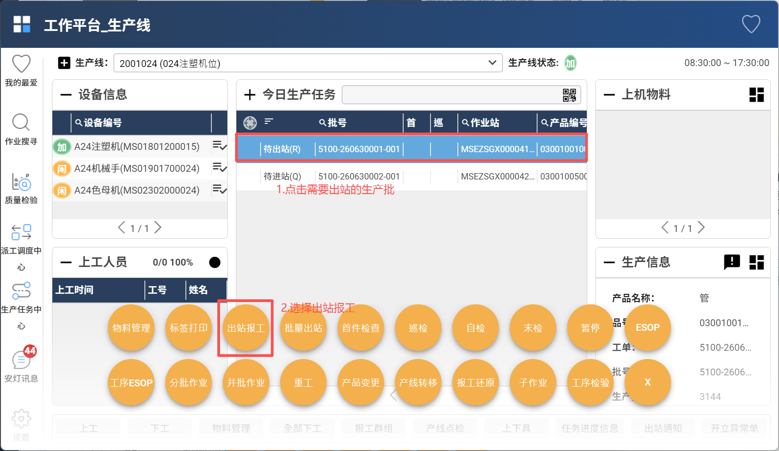
Task: Click 出站报工 round button
Action: click(x=246, y=328)
